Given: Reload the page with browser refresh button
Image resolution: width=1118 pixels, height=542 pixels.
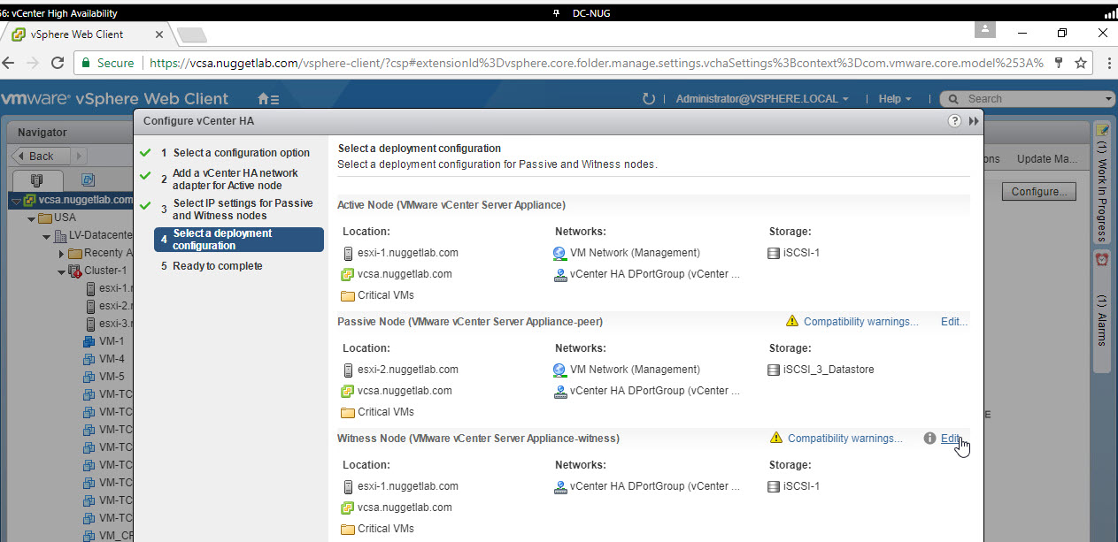Looking at the screenshot, I should click(x=58, y=63).
